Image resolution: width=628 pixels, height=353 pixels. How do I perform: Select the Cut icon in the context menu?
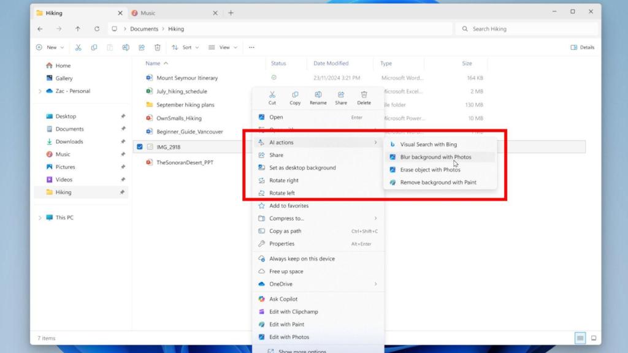pos(272,98)
